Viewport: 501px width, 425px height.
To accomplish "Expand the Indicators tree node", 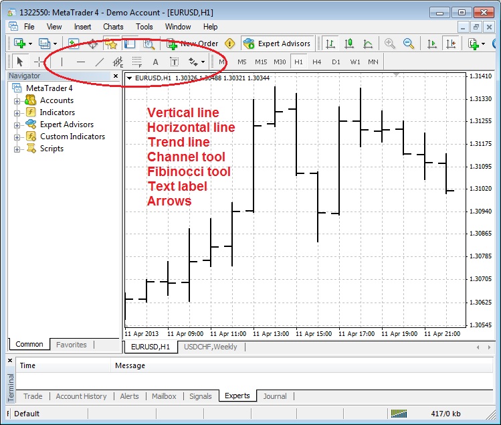I will click(x=17, y=113).
